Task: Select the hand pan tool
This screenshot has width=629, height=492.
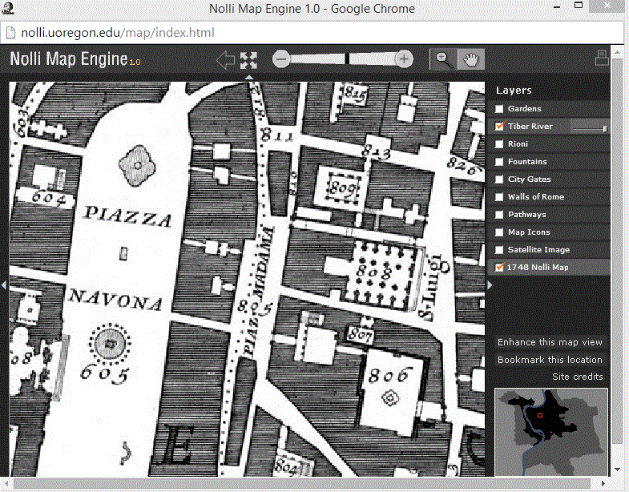Action: (x=471, y=59)
